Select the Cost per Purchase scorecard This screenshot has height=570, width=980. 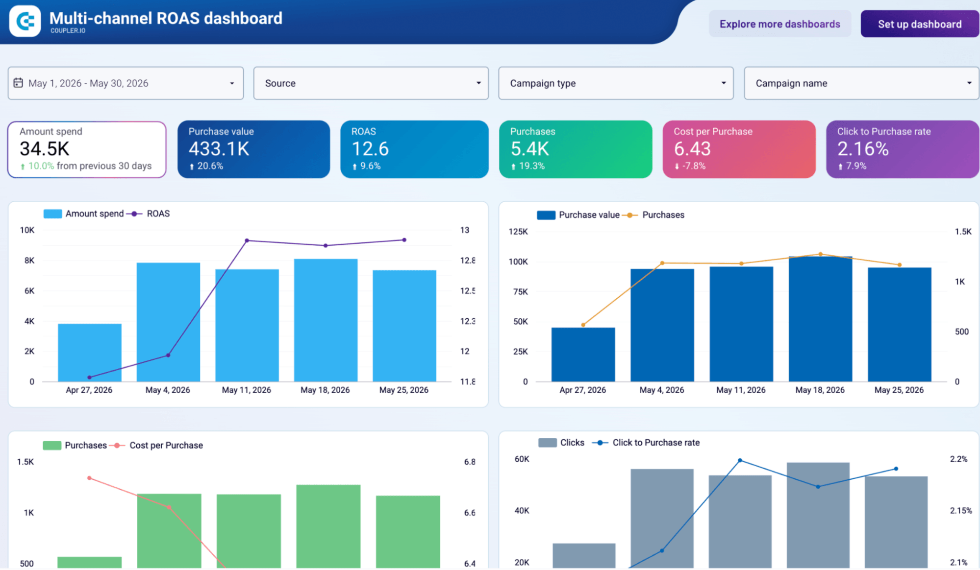[x=739, y=149]
